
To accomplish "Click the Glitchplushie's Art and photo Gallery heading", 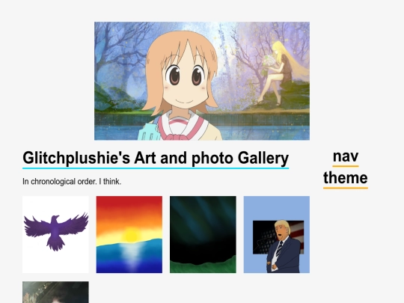I will coord(156,158).
